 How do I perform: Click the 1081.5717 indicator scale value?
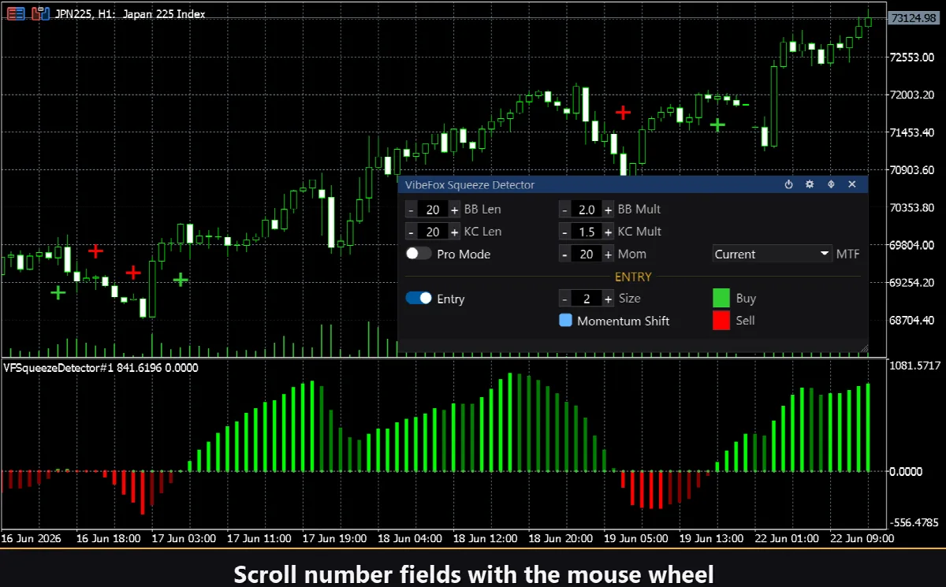[x=914, y=366]
